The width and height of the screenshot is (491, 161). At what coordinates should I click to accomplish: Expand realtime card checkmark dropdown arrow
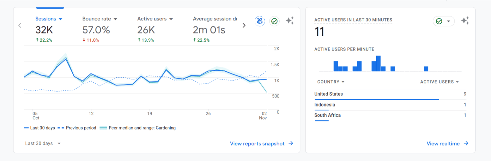448,21
